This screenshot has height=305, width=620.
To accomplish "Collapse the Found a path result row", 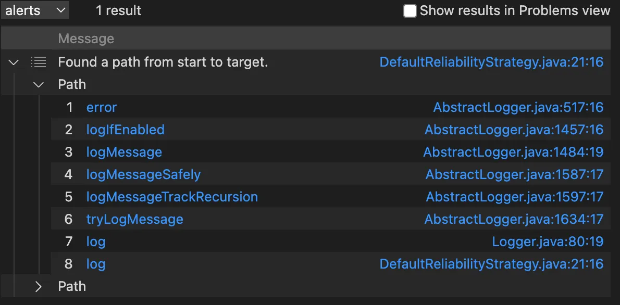I will pos(14,62).
